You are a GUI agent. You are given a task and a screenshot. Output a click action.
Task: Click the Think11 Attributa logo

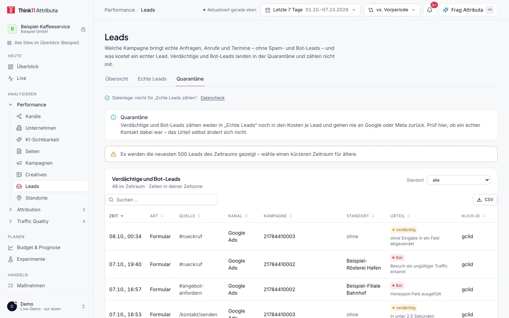point(33,10)
